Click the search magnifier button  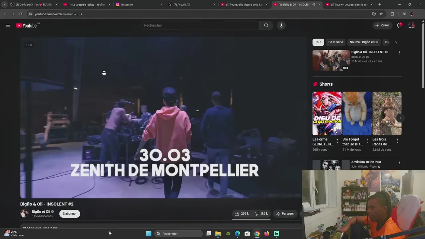[x=266, y=26]
